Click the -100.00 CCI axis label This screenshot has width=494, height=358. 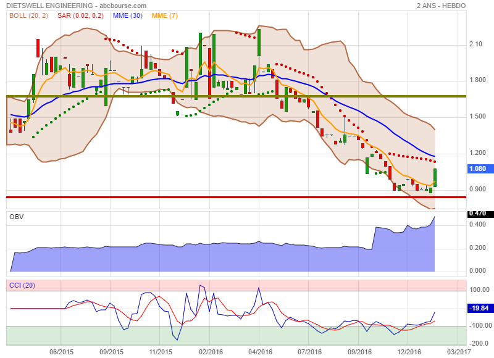pyautogui.click(x=479, y=325)
